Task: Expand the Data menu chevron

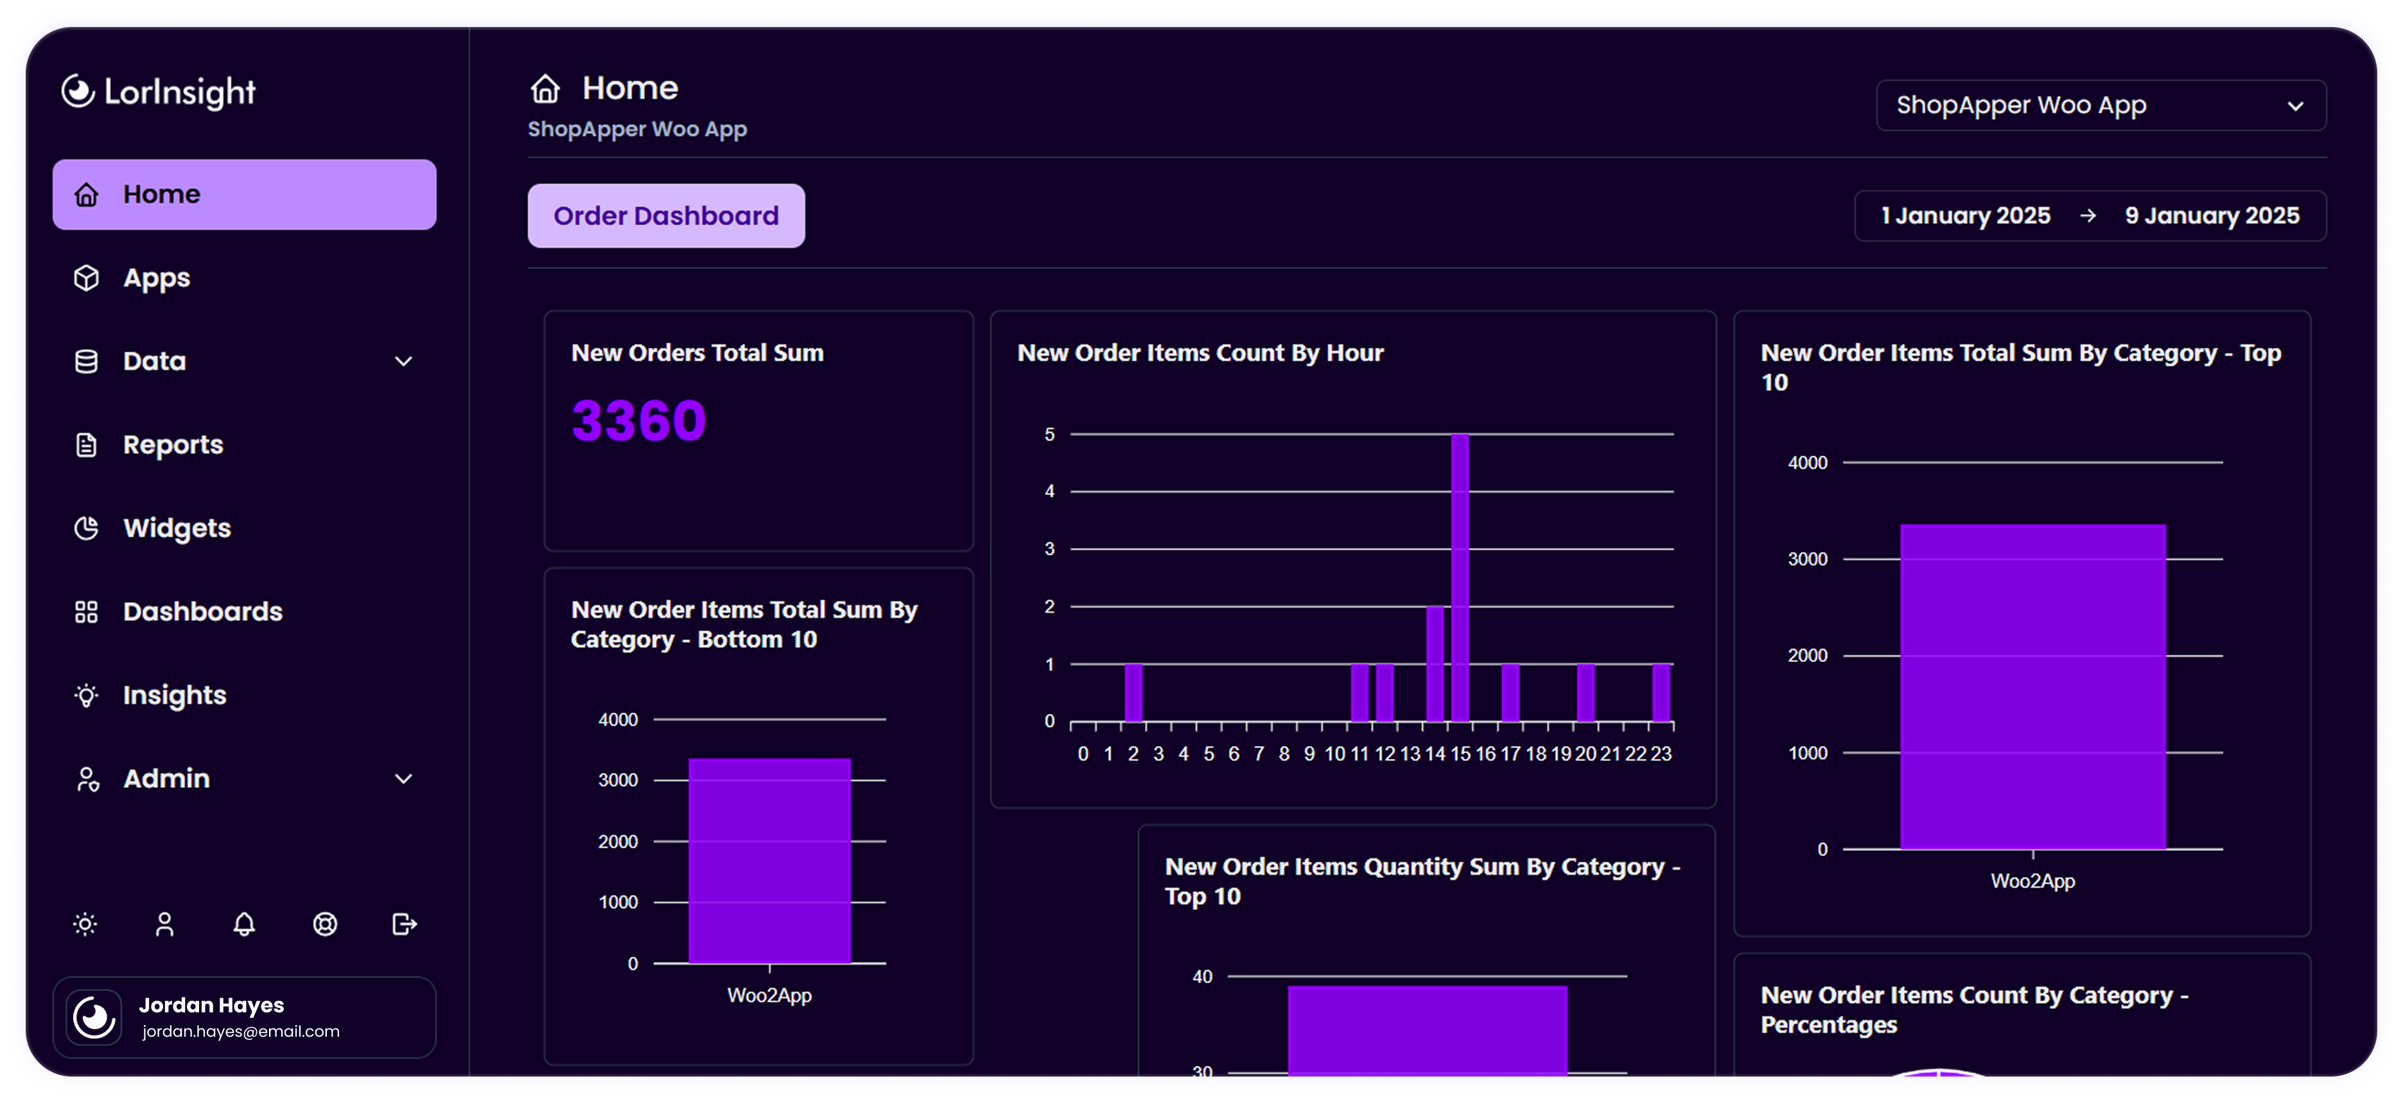Action: 403,361
